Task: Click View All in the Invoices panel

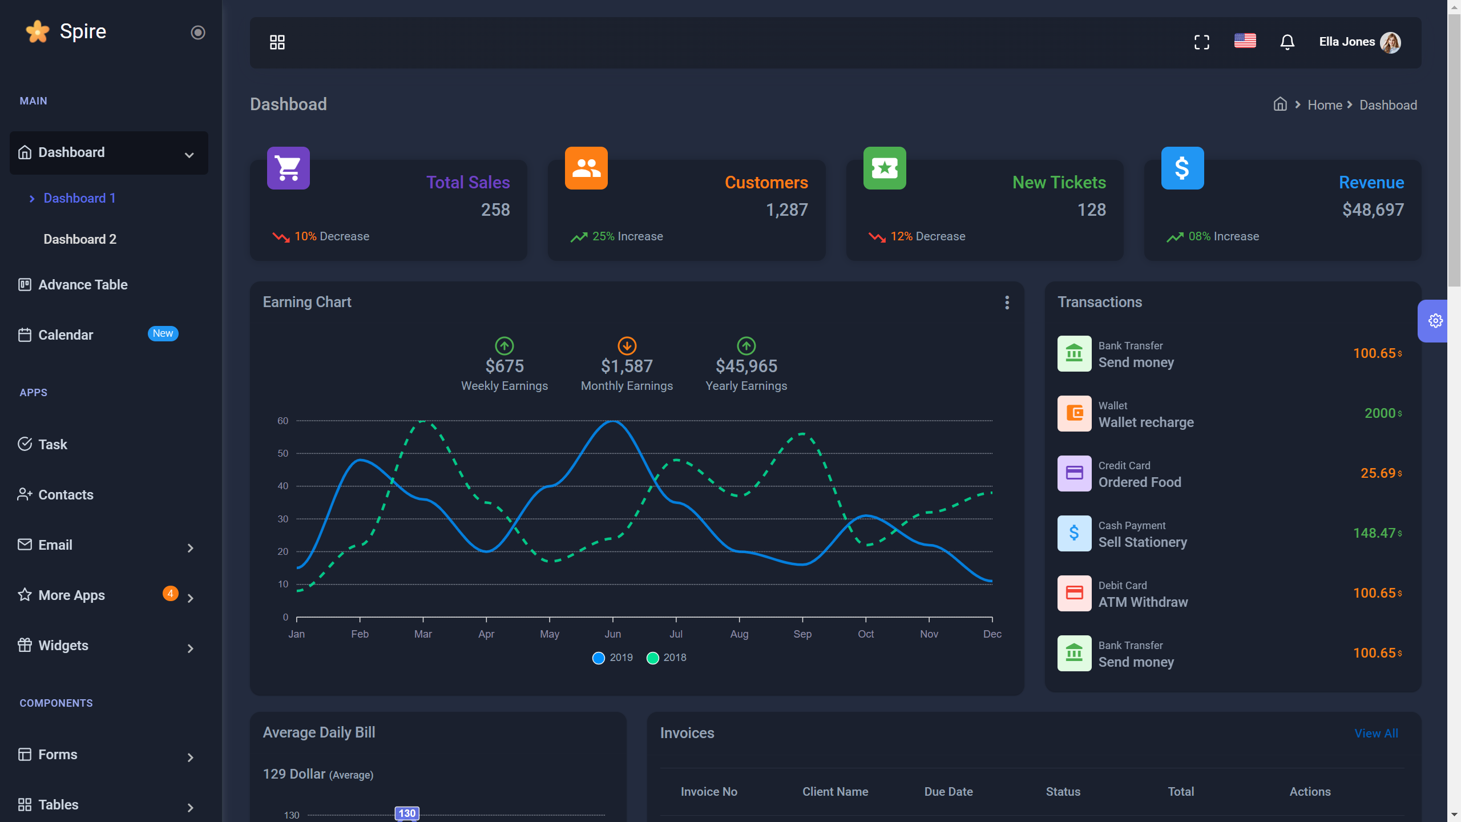Action: coord(1376,733)
